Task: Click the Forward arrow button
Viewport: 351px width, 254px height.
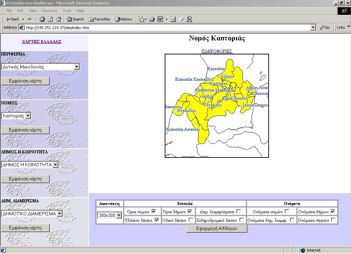Action: coord(30,19)
